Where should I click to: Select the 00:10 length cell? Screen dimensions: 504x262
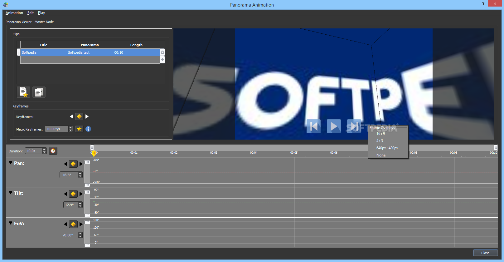[x=137, y=52]
